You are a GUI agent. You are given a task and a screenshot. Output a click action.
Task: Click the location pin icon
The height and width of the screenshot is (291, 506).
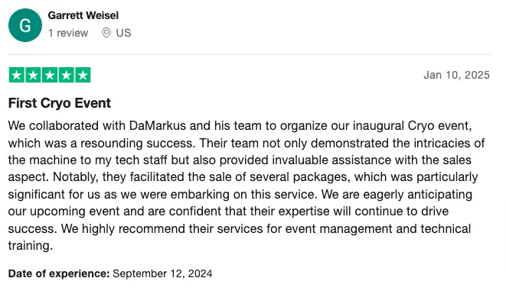tap(106, 33)
